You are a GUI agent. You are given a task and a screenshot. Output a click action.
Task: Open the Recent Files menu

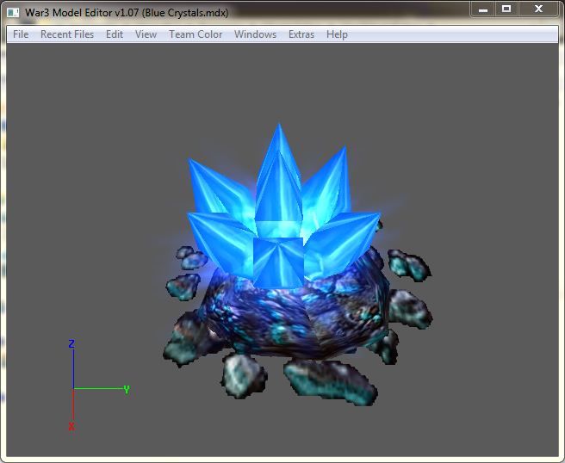point(67,34)
